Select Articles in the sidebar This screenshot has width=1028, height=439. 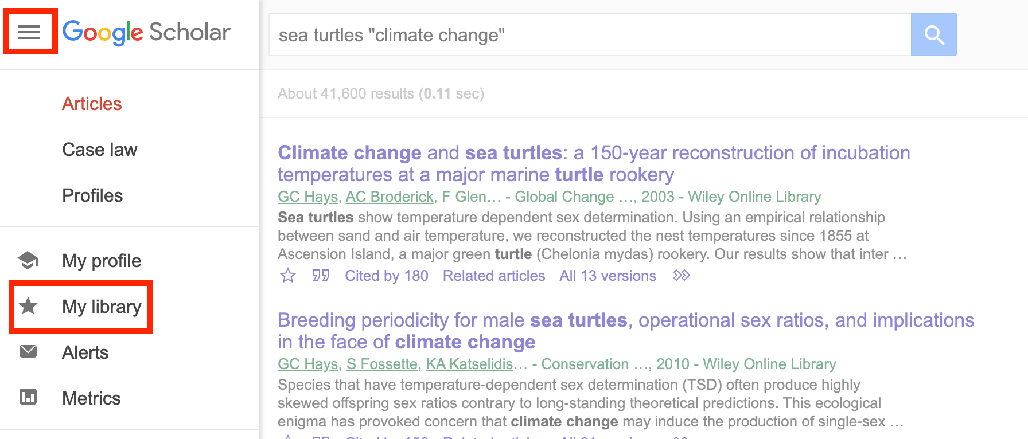pos(92,104)
